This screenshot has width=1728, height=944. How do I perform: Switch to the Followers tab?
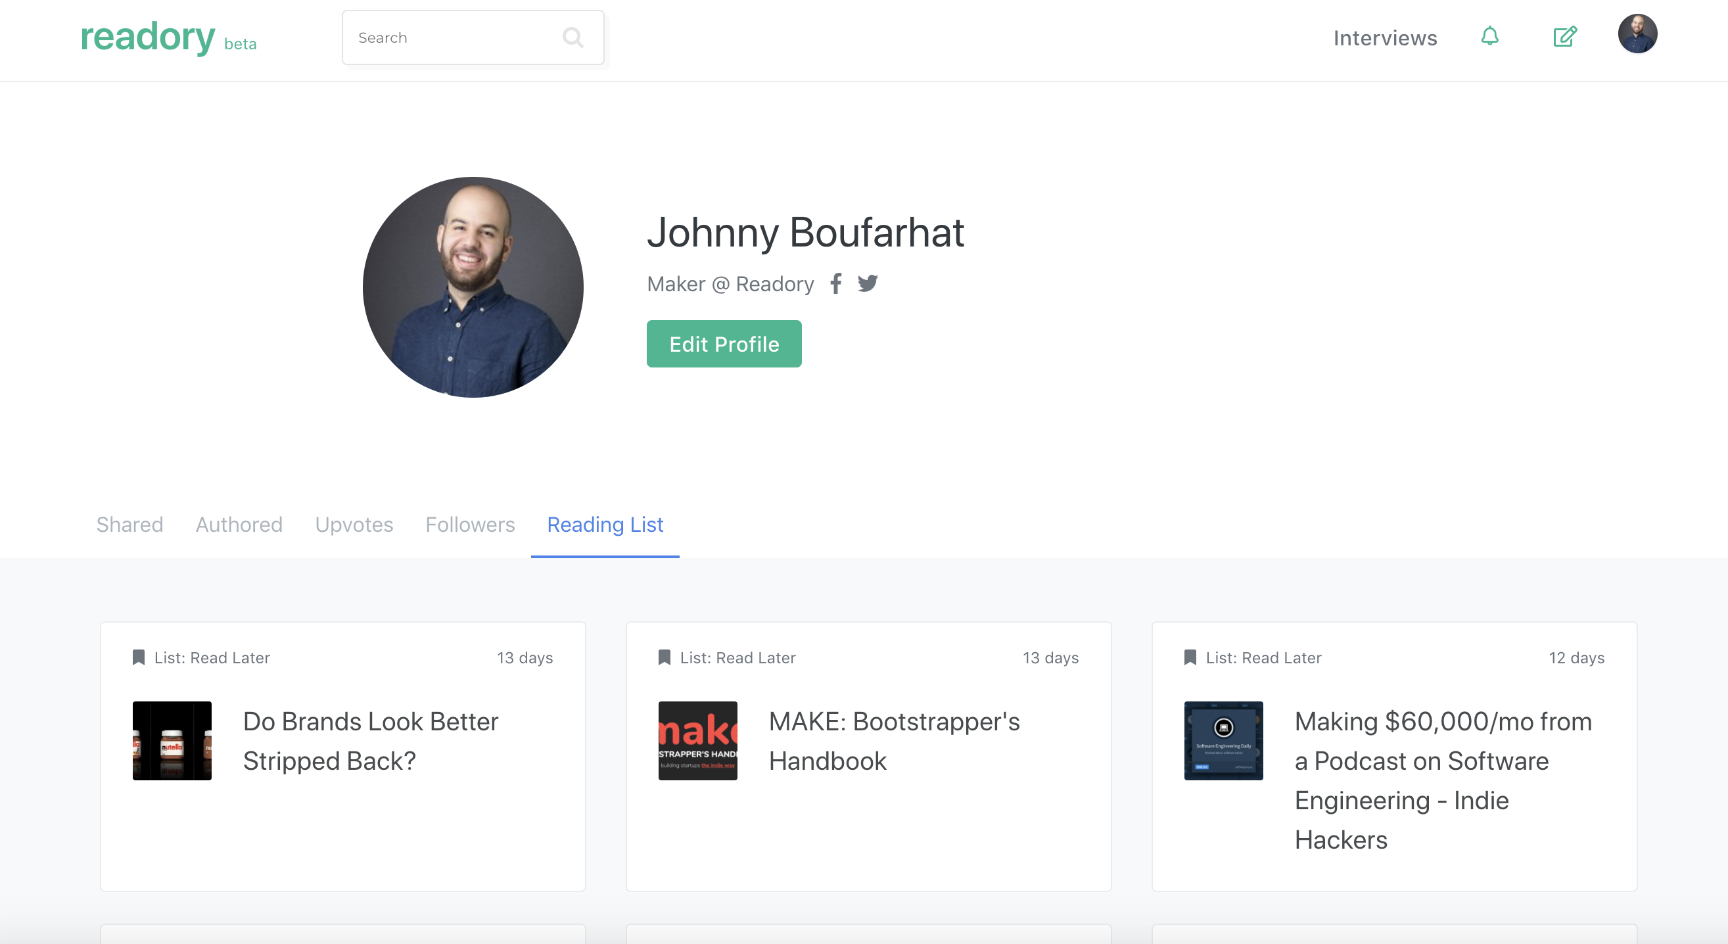click(x=470, y=525)
